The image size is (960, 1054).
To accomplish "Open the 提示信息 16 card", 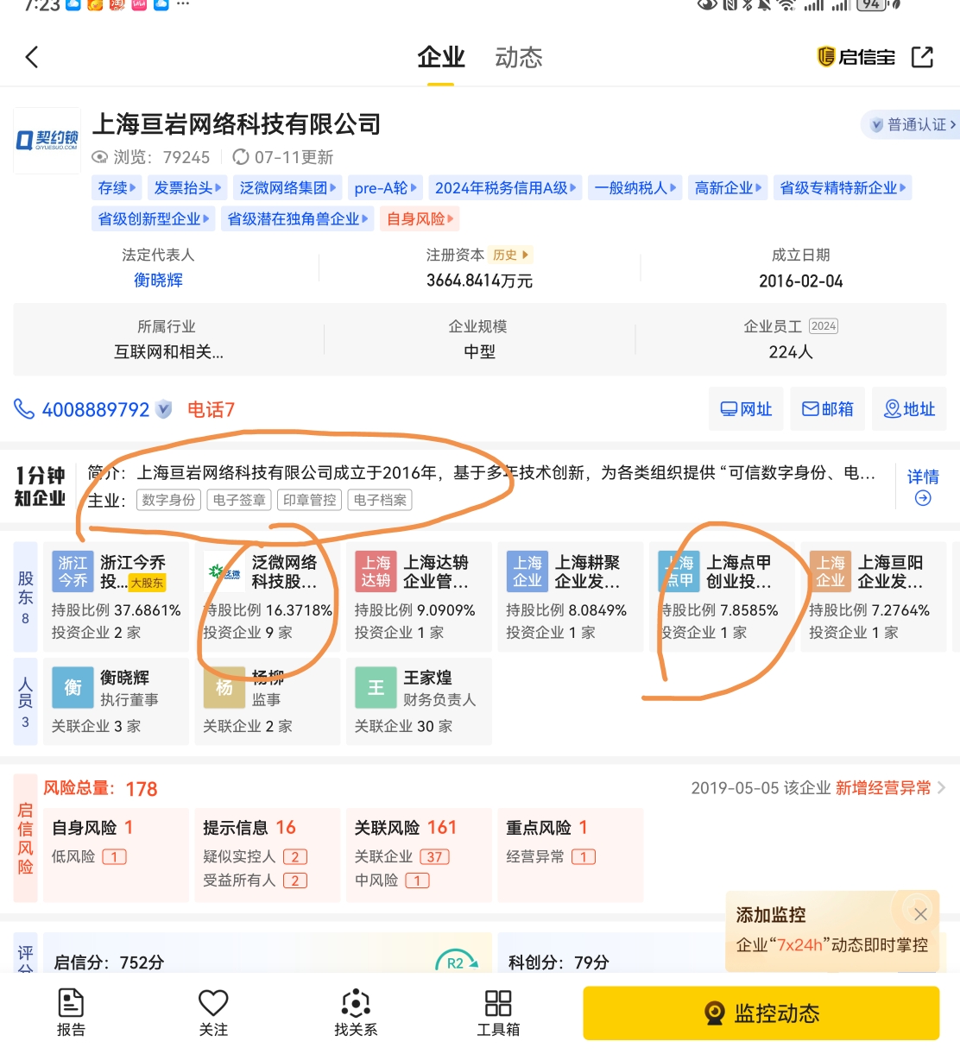I will (268, 855).
